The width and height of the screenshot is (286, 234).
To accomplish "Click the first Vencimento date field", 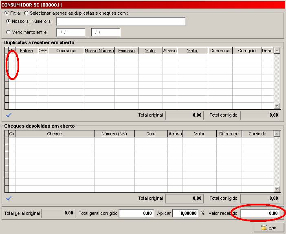I will point(71,32).
